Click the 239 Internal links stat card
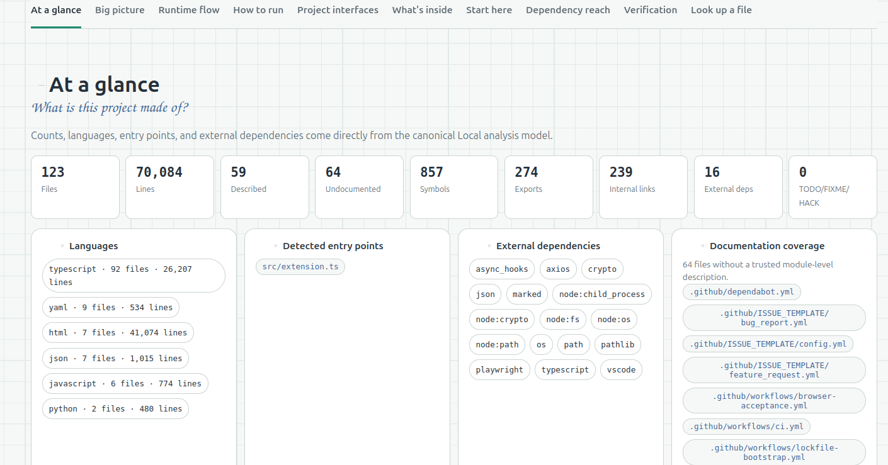Screen dimensions: 888x465 tap(643, 188)
